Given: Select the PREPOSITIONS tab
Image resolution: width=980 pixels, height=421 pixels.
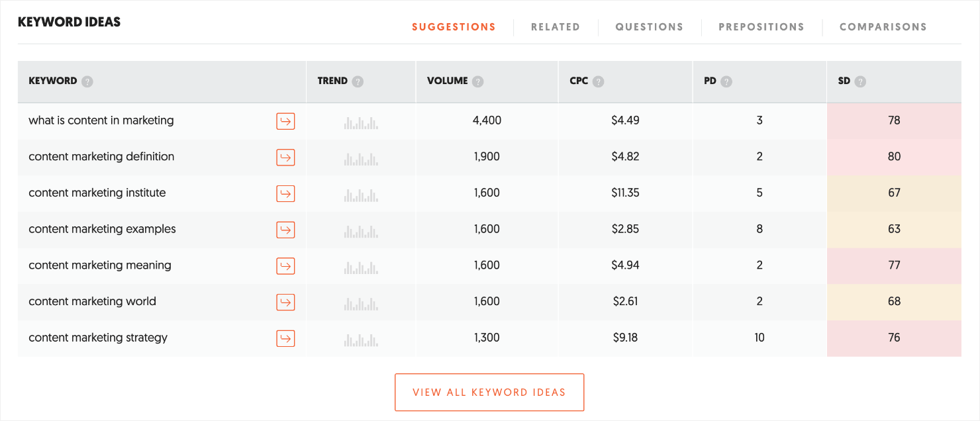Looking at the screenshot, I should (761, 26).
